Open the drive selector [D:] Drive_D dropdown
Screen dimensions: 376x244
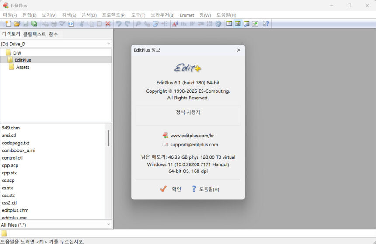click(56, 44)
